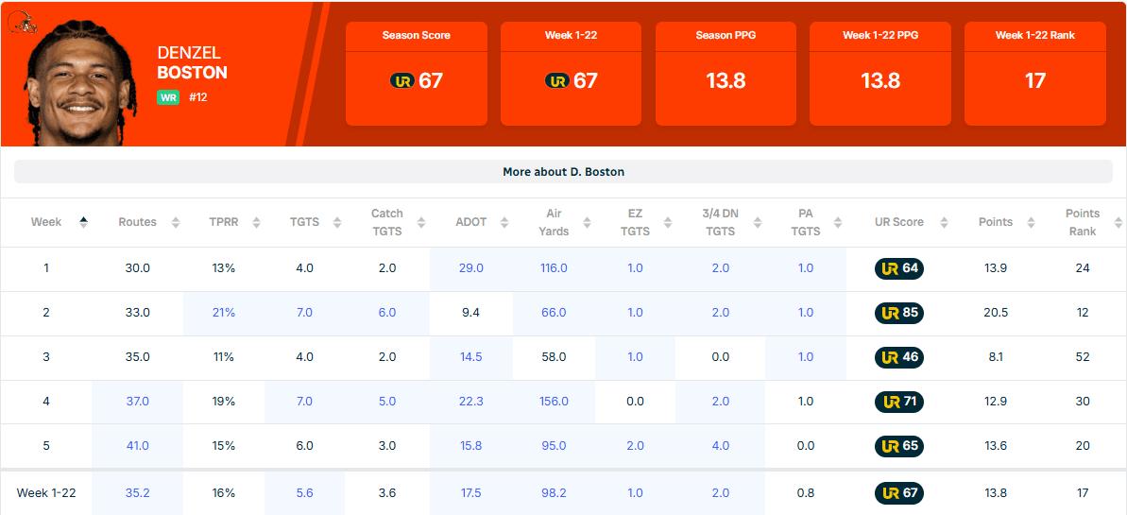Click week 1 Points value 13.9
The height and width of the screenshot is (515, 1127).
coord(996,268)
